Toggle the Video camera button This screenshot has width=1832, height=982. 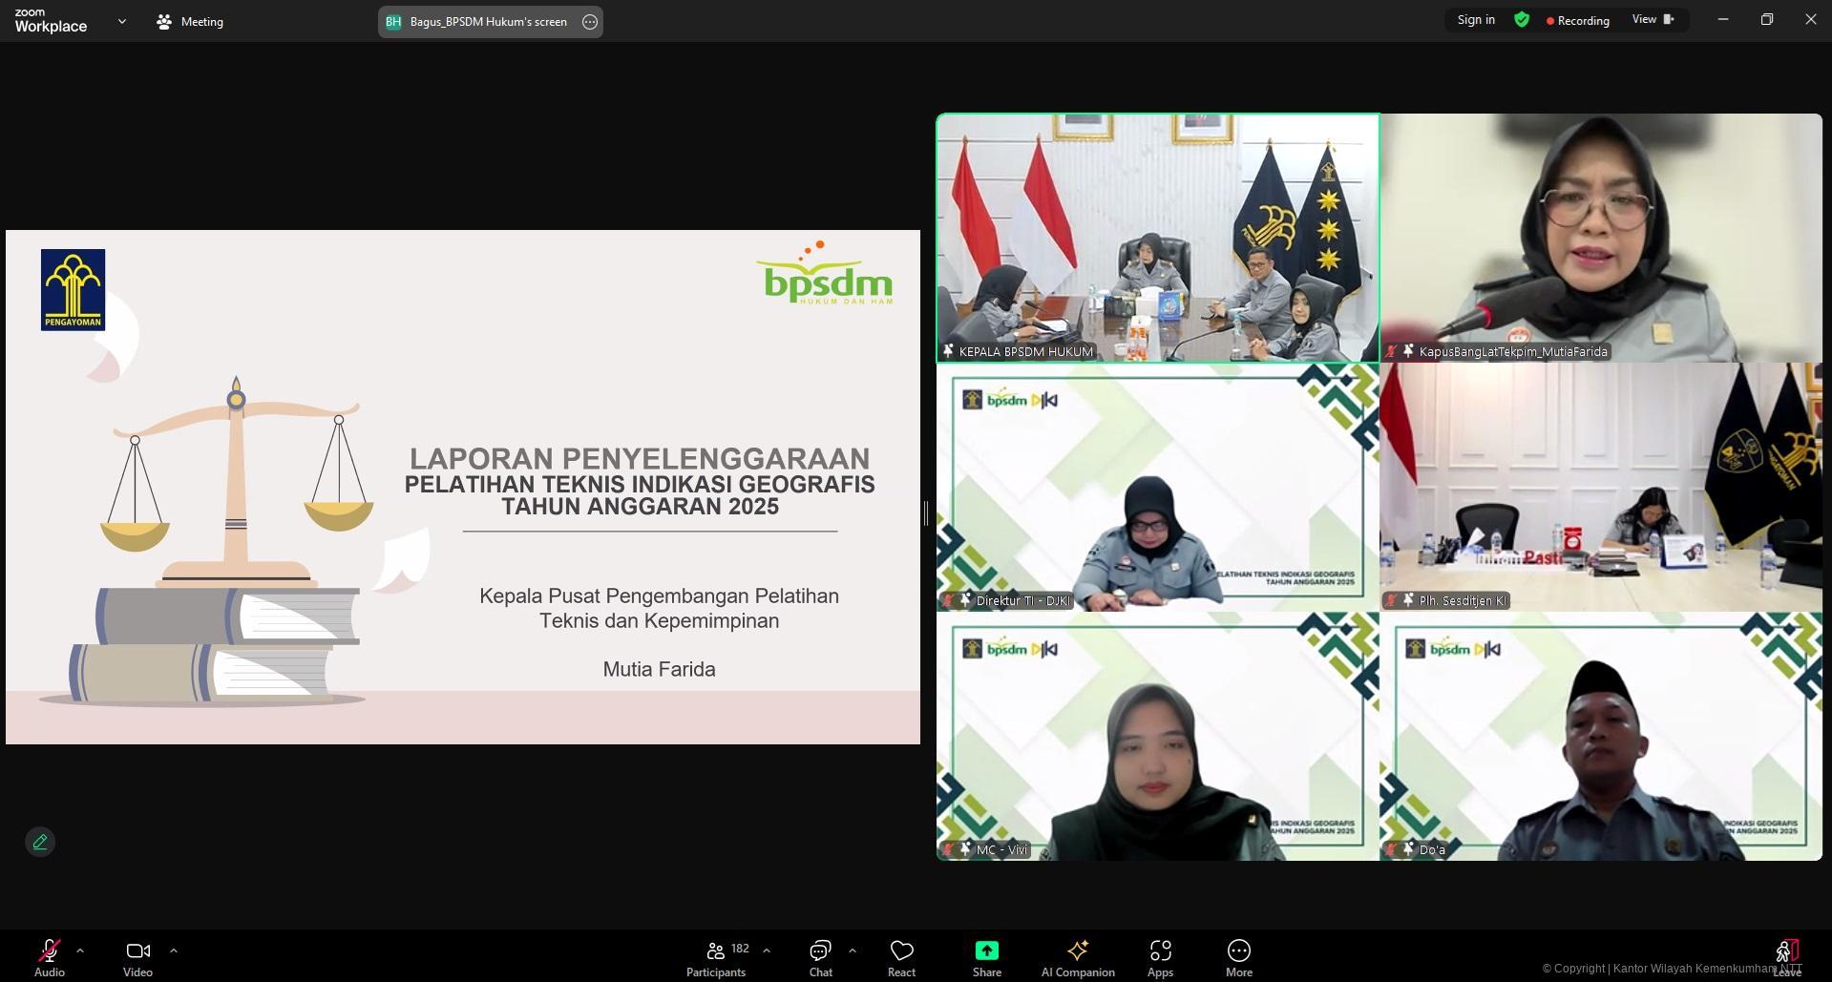(137, 957)
